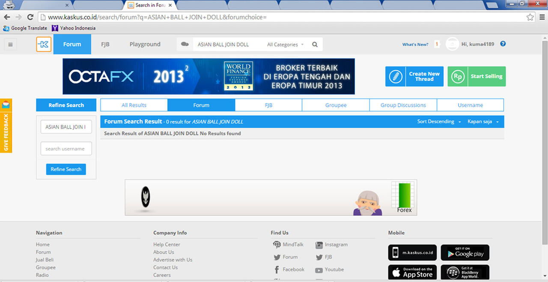Bookmark this page with the star
The image size is (548, 282).
pos(530,17)
